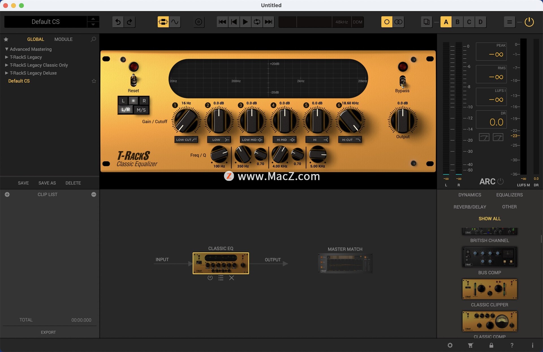Toggle the loop playback icon
543x352 pixels.
[257, 22]
